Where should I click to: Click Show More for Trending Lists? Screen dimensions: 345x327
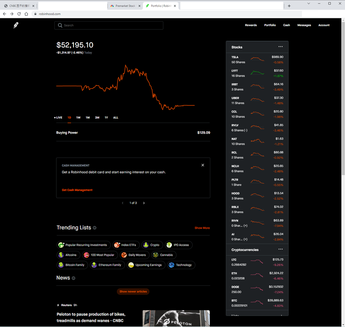pos(202,228)
